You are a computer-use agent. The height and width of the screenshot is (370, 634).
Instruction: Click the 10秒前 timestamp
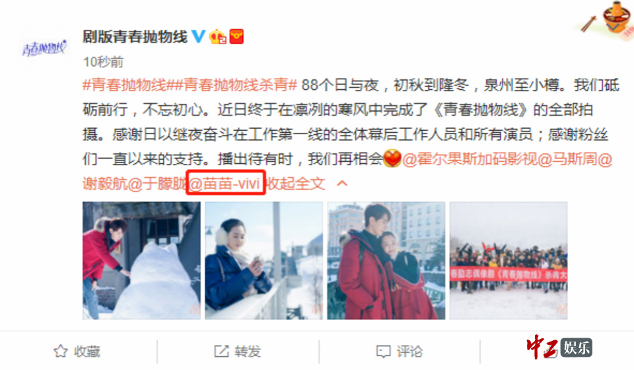pos(103,62)
